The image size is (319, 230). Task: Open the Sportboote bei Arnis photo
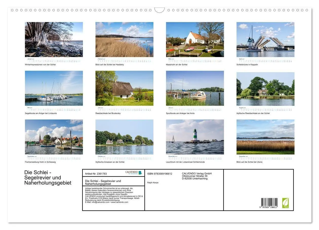pyautogui.click(x=195, y=88)
